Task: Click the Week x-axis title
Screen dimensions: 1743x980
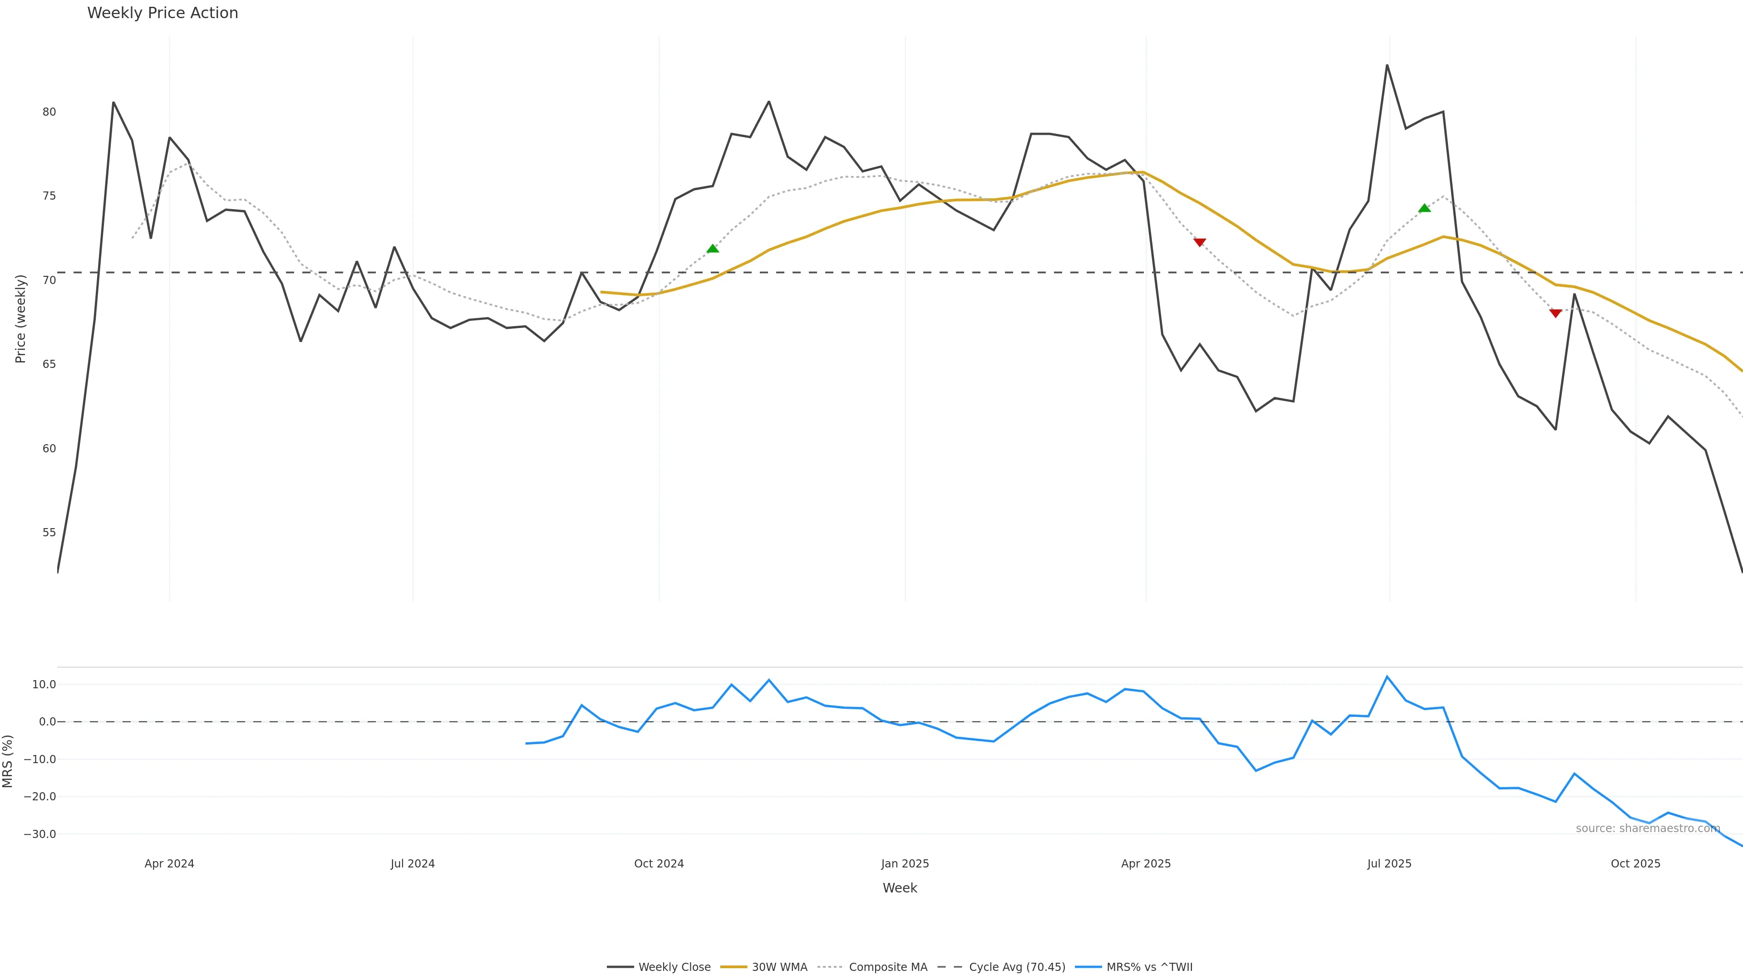Action: pos(899,888)
